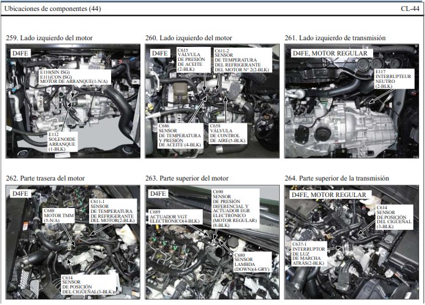This screenshot has height=305, width=425.
Task: Click the "E117 INTERRUPTEUR NEUTRO (2-BLK)" label
Action: [x=394, y=79]
